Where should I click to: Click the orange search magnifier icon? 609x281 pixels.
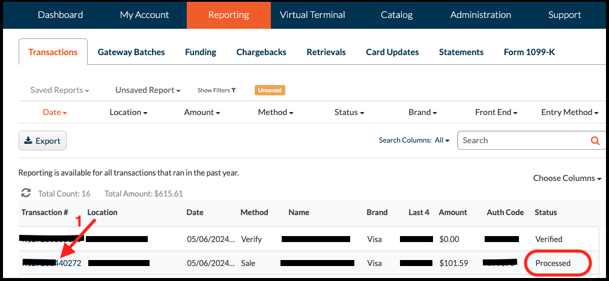[x=595, y=141]
